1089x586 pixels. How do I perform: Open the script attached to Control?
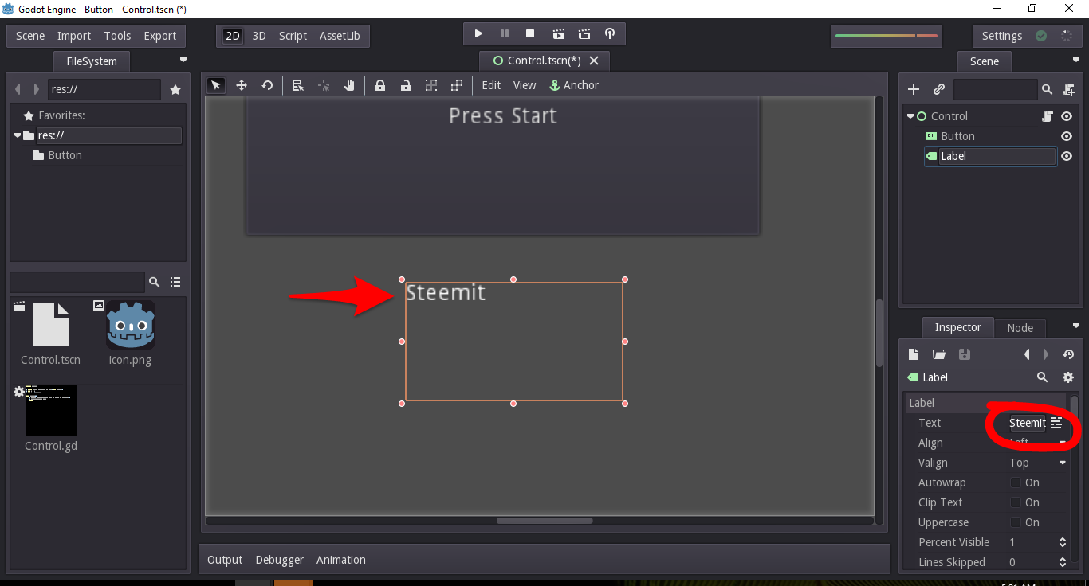(1048, 116)
